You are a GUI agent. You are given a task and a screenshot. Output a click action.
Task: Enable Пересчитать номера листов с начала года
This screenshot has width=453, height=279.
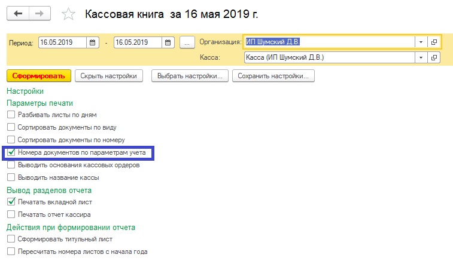[11, 252]
